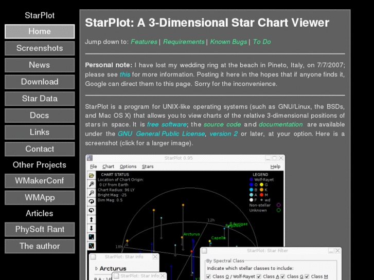This screenshot has width=374, height=280.
Task: Open the Stars menu in StarPlot
Action: click(x=148, y=166)
